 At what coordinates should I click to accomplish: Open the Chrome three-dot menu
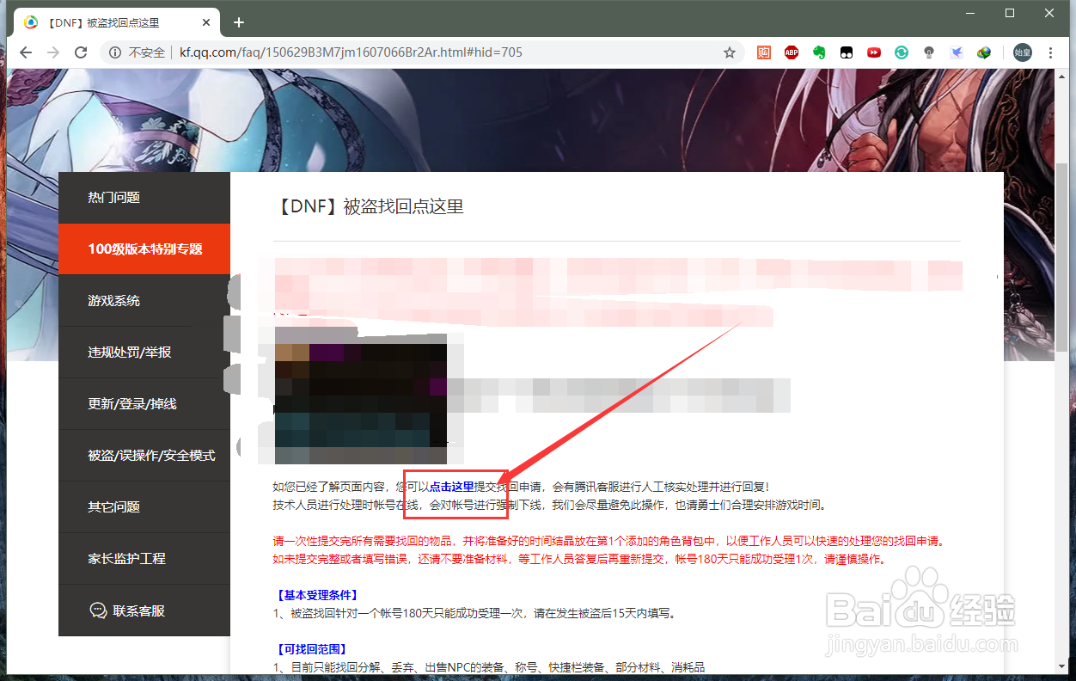click(x=1051, y=52)
